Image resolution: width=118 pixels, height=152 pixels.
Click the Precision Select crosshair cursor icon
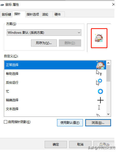[100, 100]
